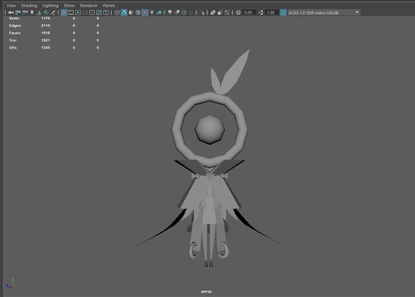Image resolution: width=415 pixels, height=297 pixels.
Task: Select the sphere inside the ring
Action: 210,130
